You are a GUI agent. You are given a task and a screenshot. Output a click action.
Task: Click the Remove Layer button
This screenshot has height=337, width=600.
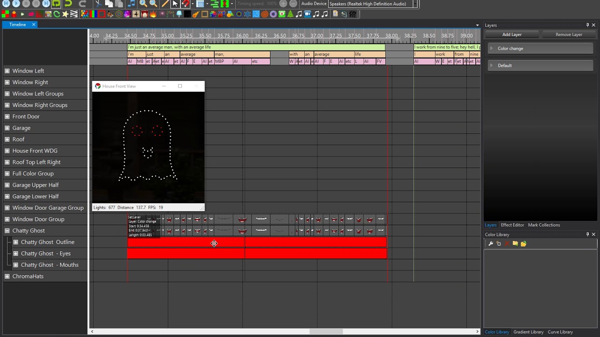[x=569, y=35]
